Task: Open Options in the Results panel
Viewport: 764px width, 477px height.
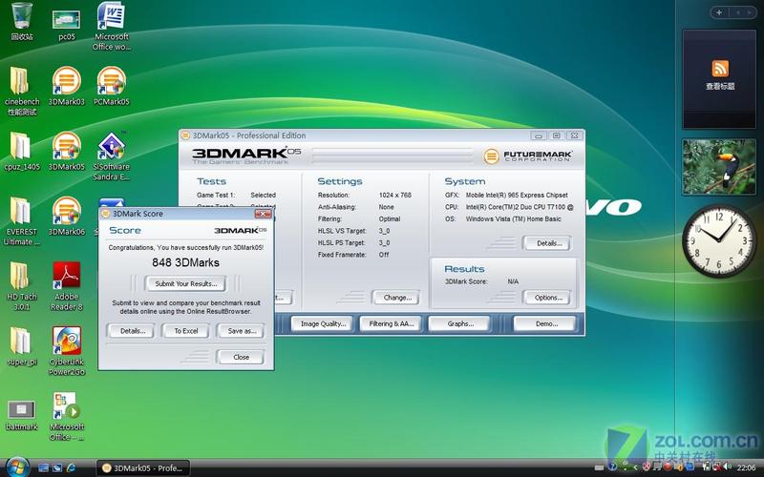Action: tap(548, 298)
